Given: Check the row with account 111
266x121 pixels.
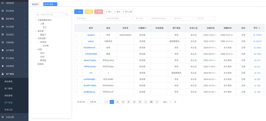Looking at the screenshot, I should (77, 73).
